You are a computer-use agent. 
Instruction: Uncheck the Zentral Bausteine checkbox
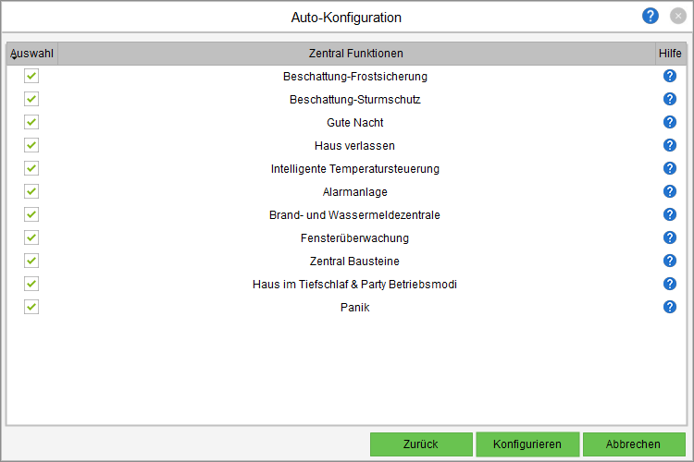click(x=31, y=261)
